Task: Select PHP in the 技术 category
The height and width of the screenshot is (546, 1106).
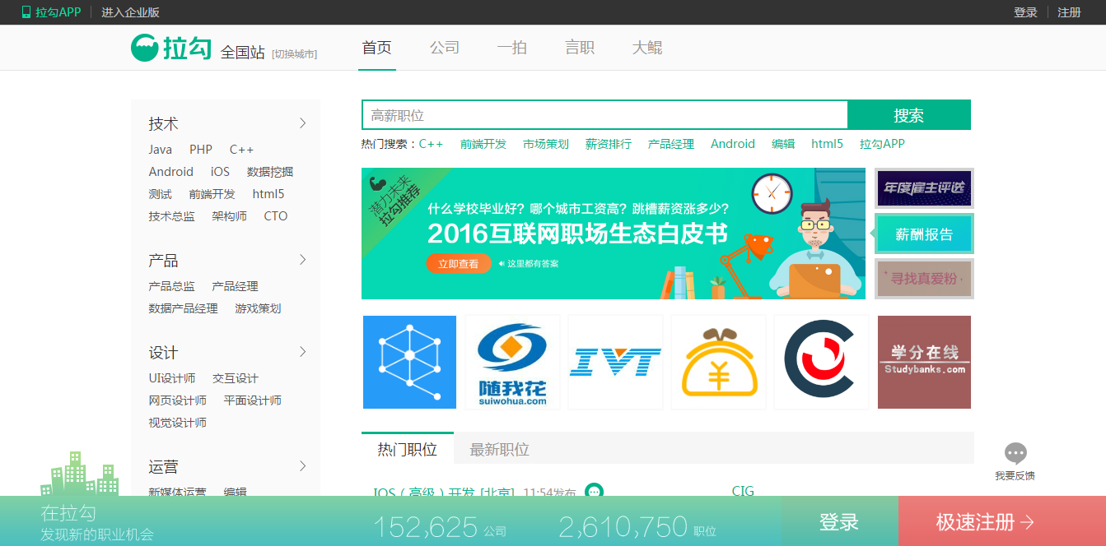Action: pos(201,150)
